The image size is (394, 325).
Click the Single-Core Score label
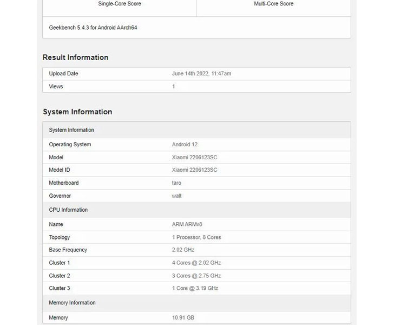pyautogui.click(x=120, y=4)
